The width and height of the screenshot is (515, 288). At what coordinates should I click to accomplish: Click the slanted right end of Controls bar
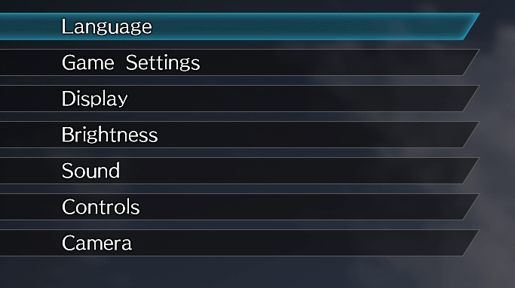point(471,207)
